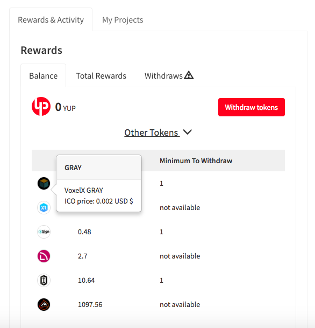Click the 1097.56 balance value
315x328 pixels.
pos(90,305)
